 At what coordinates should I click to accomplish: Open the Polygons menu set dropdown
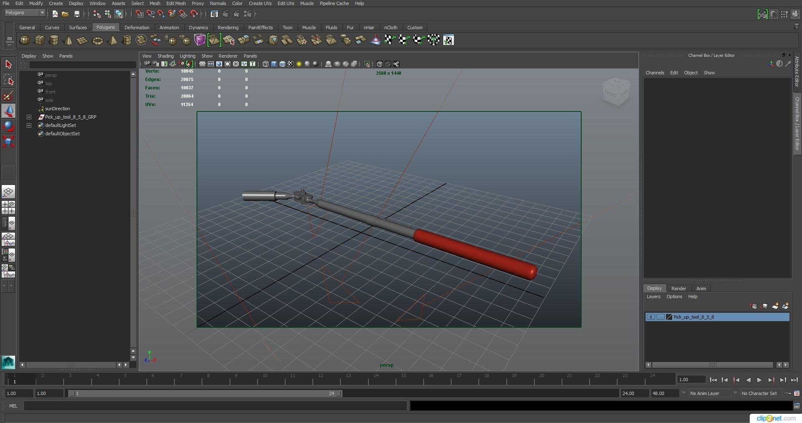point(25,13)
